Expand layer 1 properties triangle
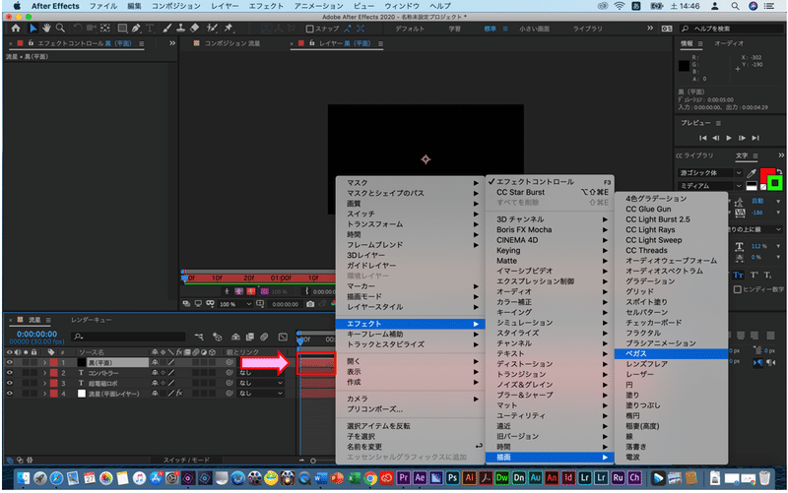This screenshot has height=493, width=788. pyautogui.click(x=44, y=362)
